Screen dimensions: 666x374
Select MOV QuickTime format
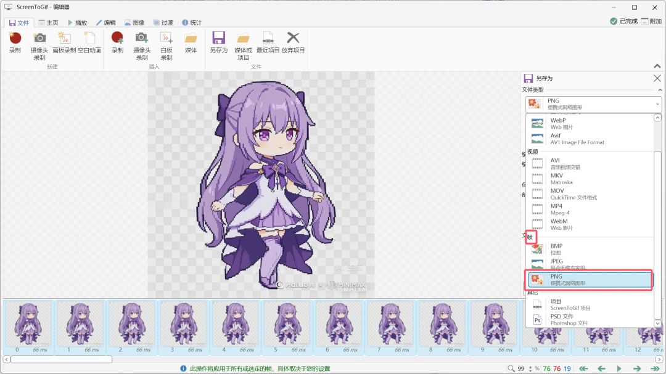[590, 194]
